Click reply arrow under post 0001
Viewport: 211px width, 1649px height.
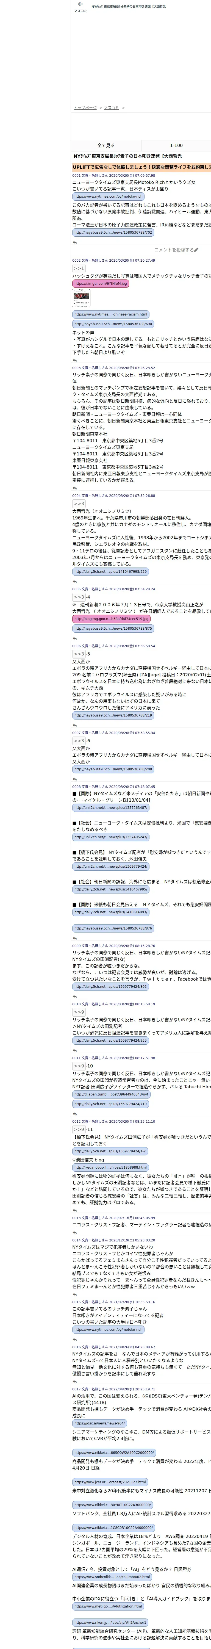click(75, 243)
